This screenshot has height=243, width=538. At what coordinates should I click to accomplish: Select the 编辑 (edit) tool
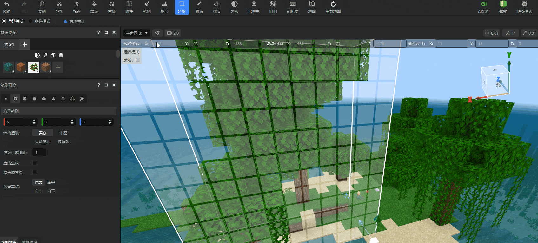tap(199, 7)
